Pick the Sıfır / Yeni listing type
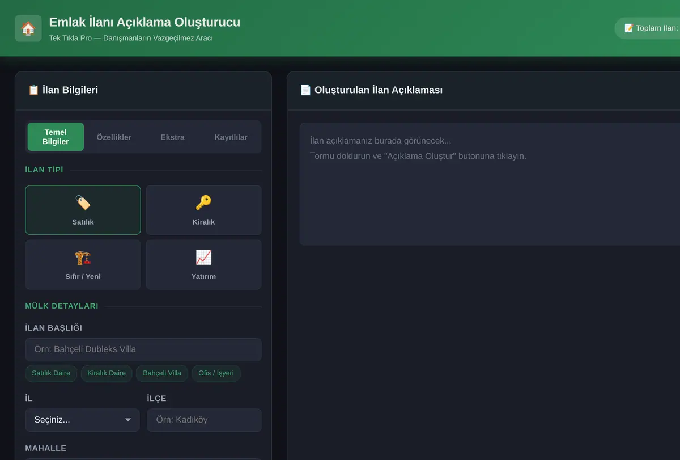 point(83,264)
